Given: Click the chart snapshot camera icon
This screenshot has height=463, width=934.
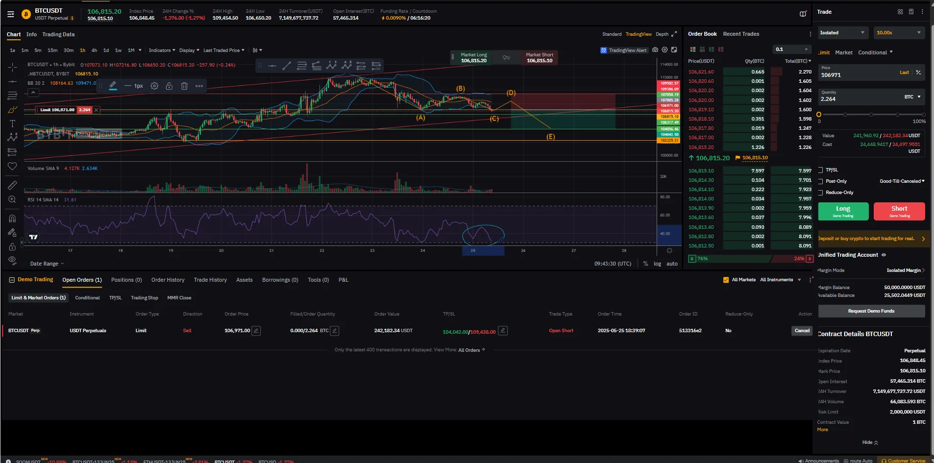Looking at the screenshot, I should point(655,50).
